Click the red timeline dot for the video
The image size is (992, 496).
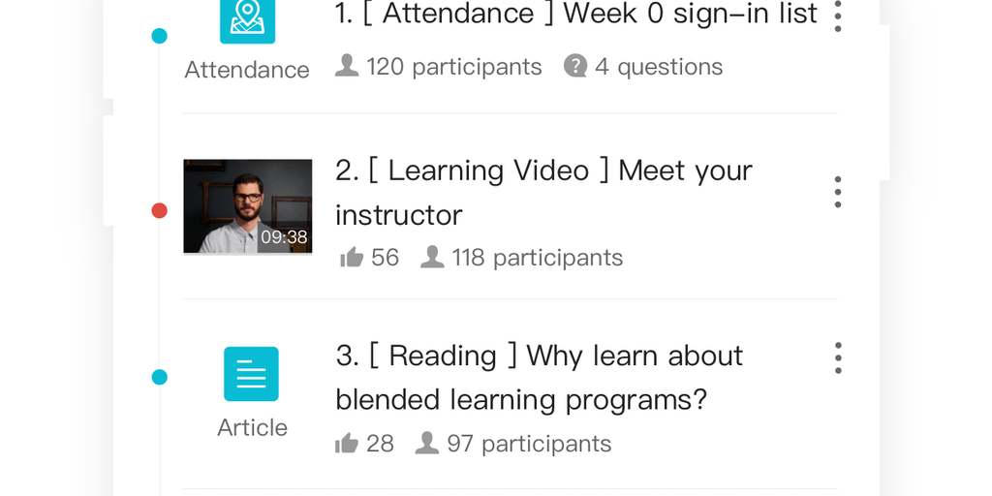coord(160,210)
